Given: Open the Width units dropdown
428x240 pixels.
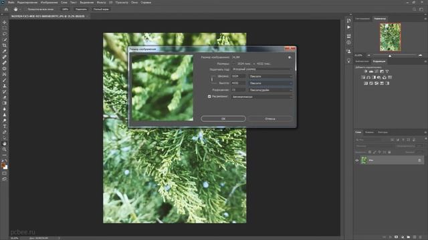Looking at the screenshot, I should (270, 77).
